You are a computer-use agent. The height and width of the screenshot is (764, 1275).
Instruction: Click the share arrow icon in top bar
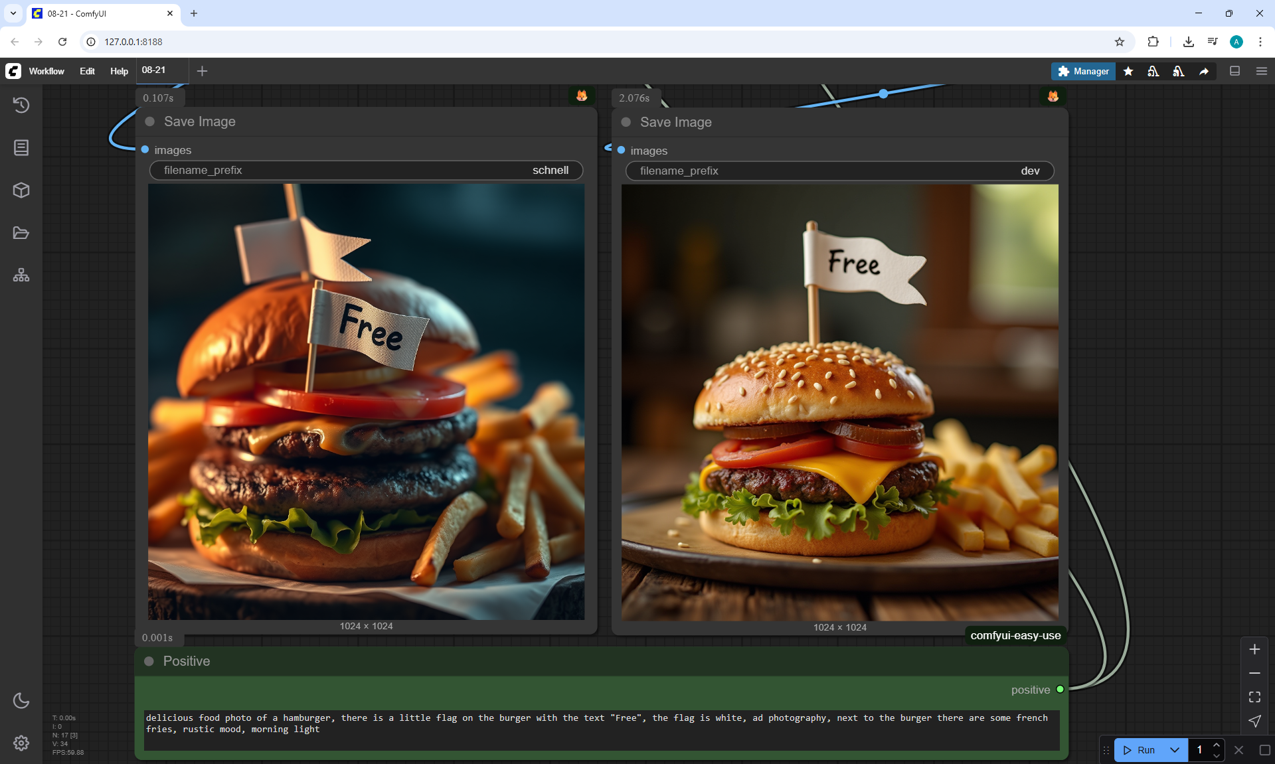click(1204, 71)
